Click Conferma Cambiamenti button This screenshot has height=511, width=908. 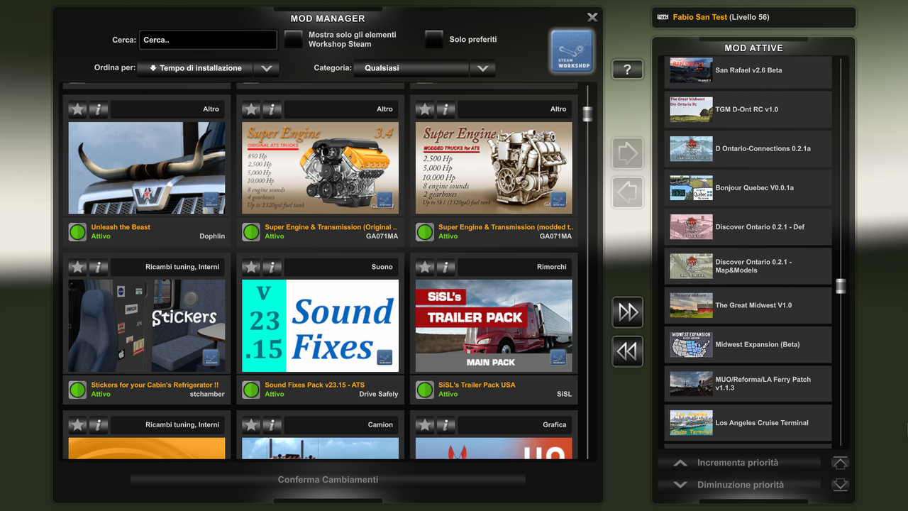click(328, 480)
